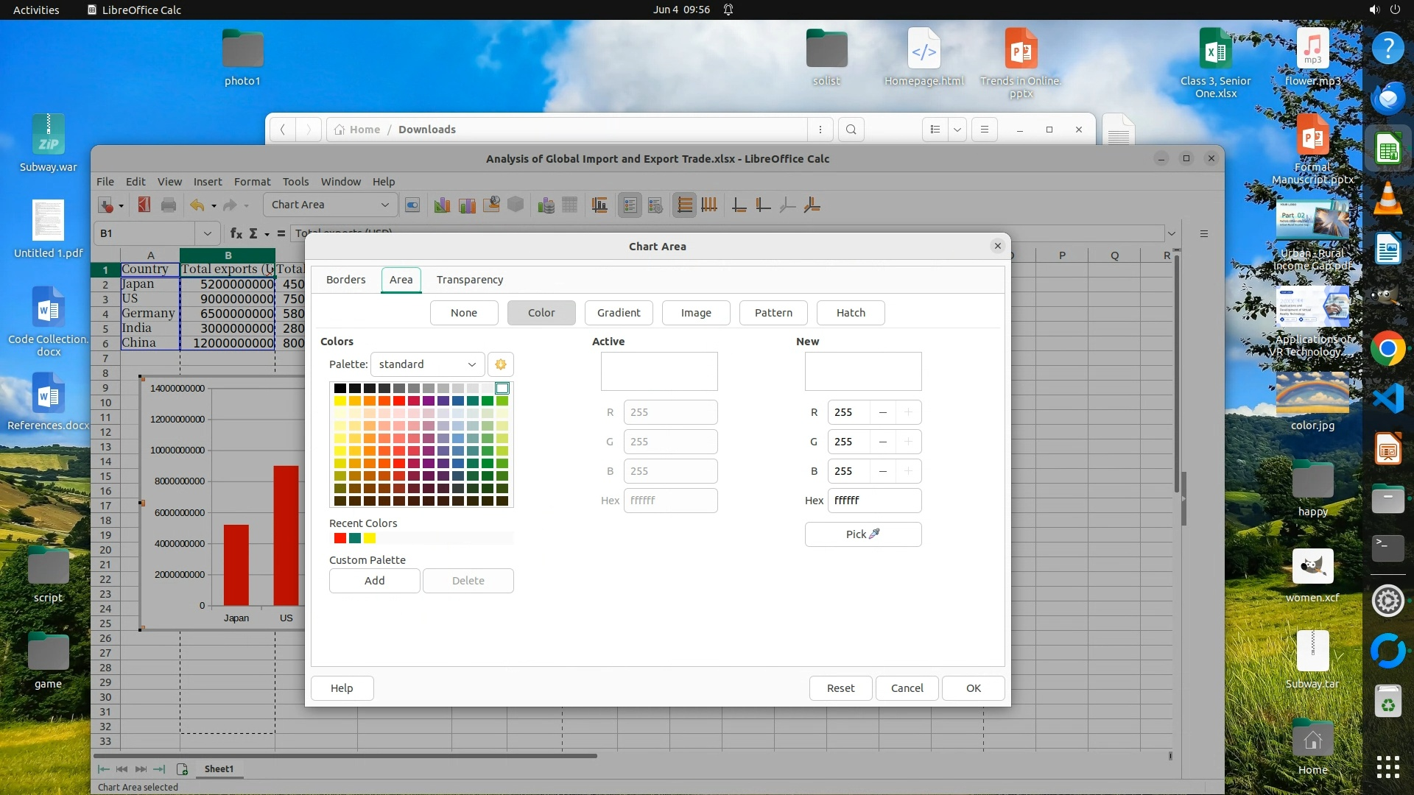Click the Add custom palette button
This screenshot has width=1414, height=795.
(x=374, y=581)
